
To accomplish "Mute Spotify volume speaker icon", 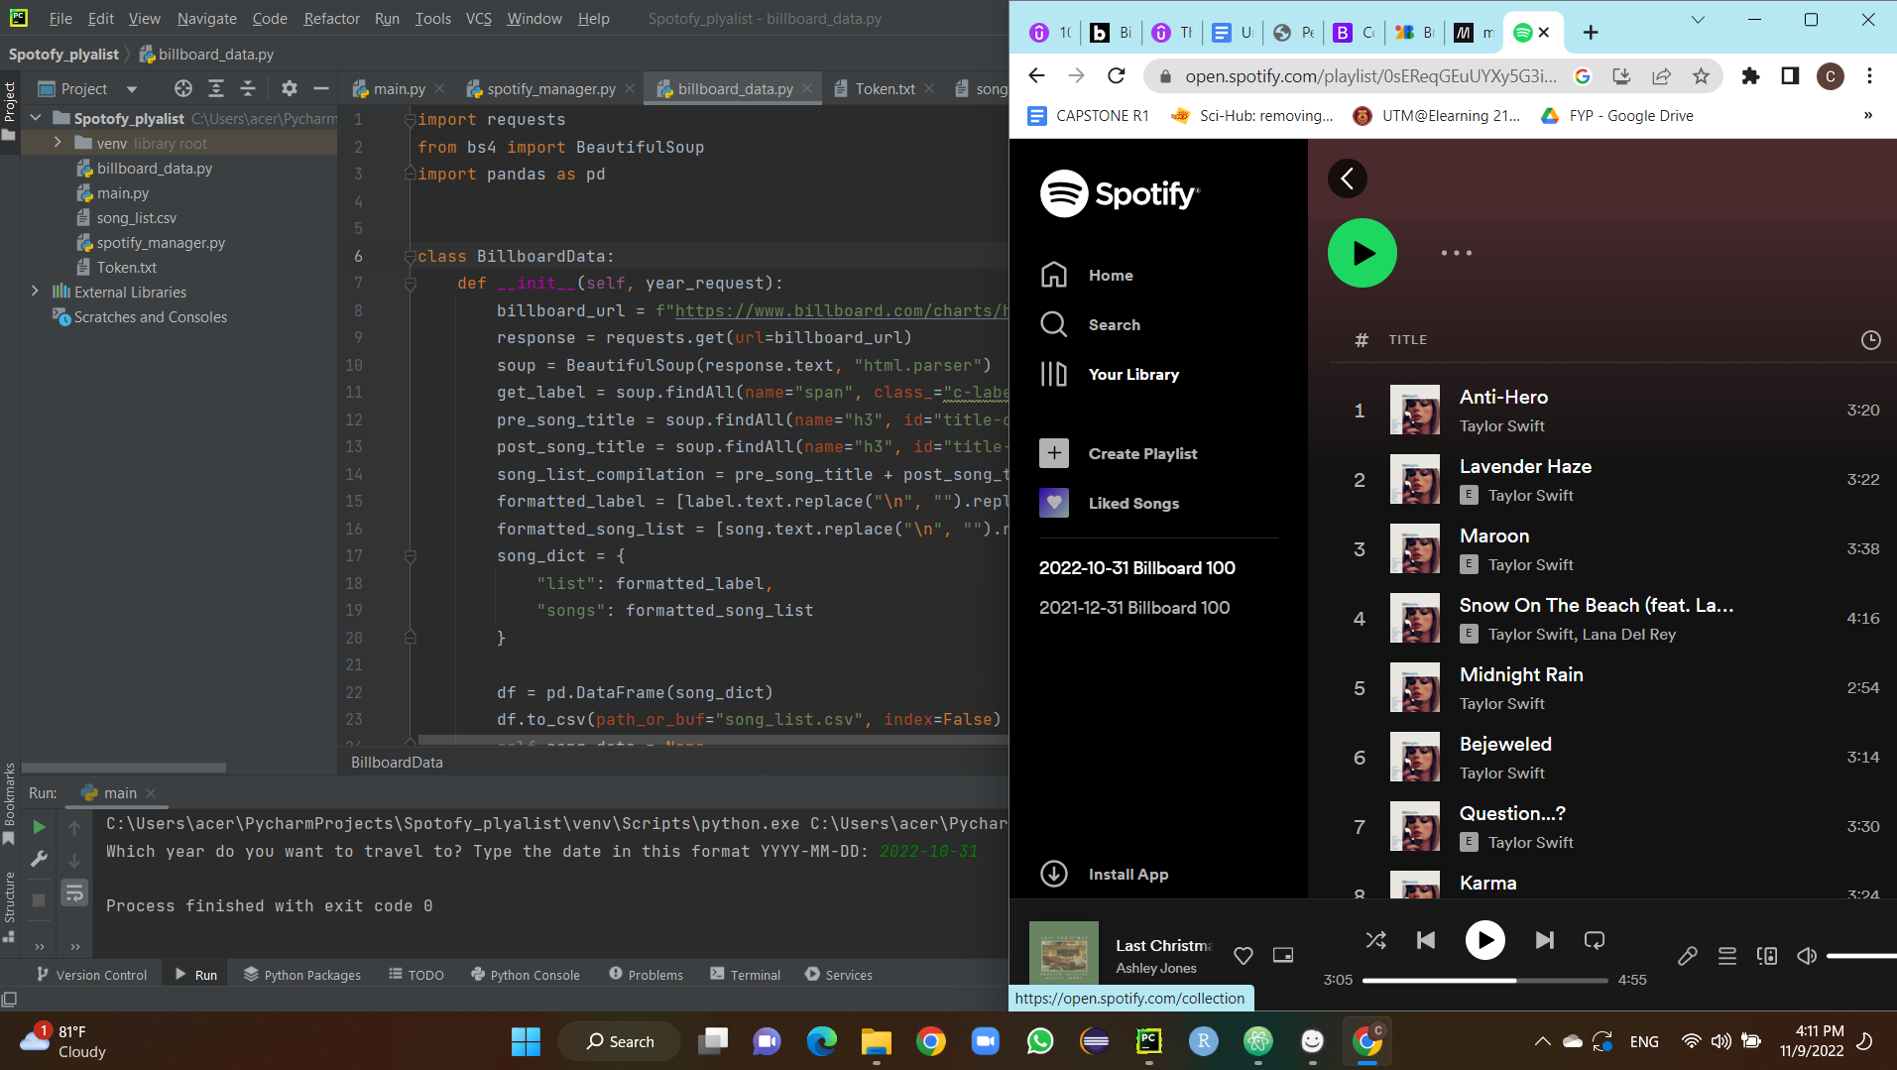I will pyautogui.click(x=1807, y=956).
